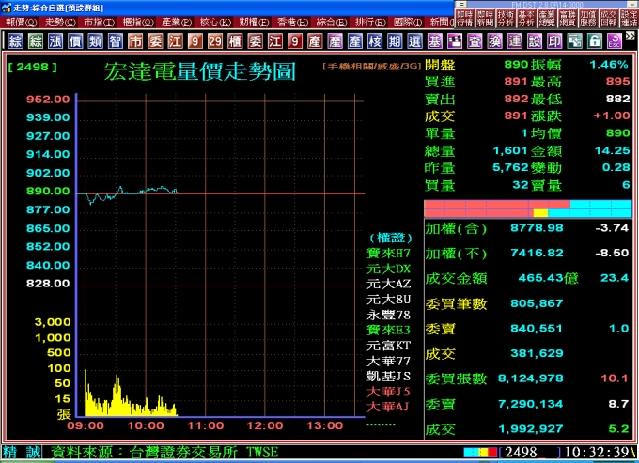
Task: Expand the toolbar overflow arrows
Action: 631,37
